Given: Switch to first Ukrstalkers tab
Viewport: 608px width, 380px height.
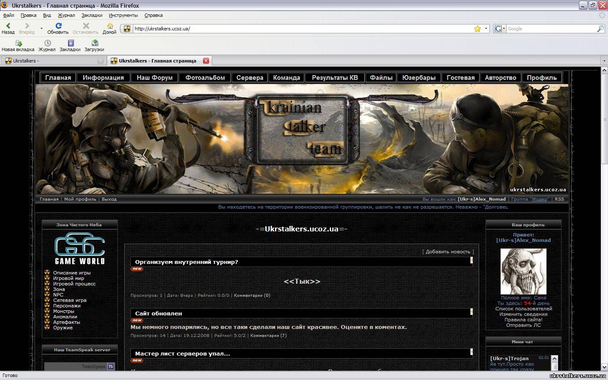Looking at the screenshot, I should pyautogui.click(x=53, y=61).
